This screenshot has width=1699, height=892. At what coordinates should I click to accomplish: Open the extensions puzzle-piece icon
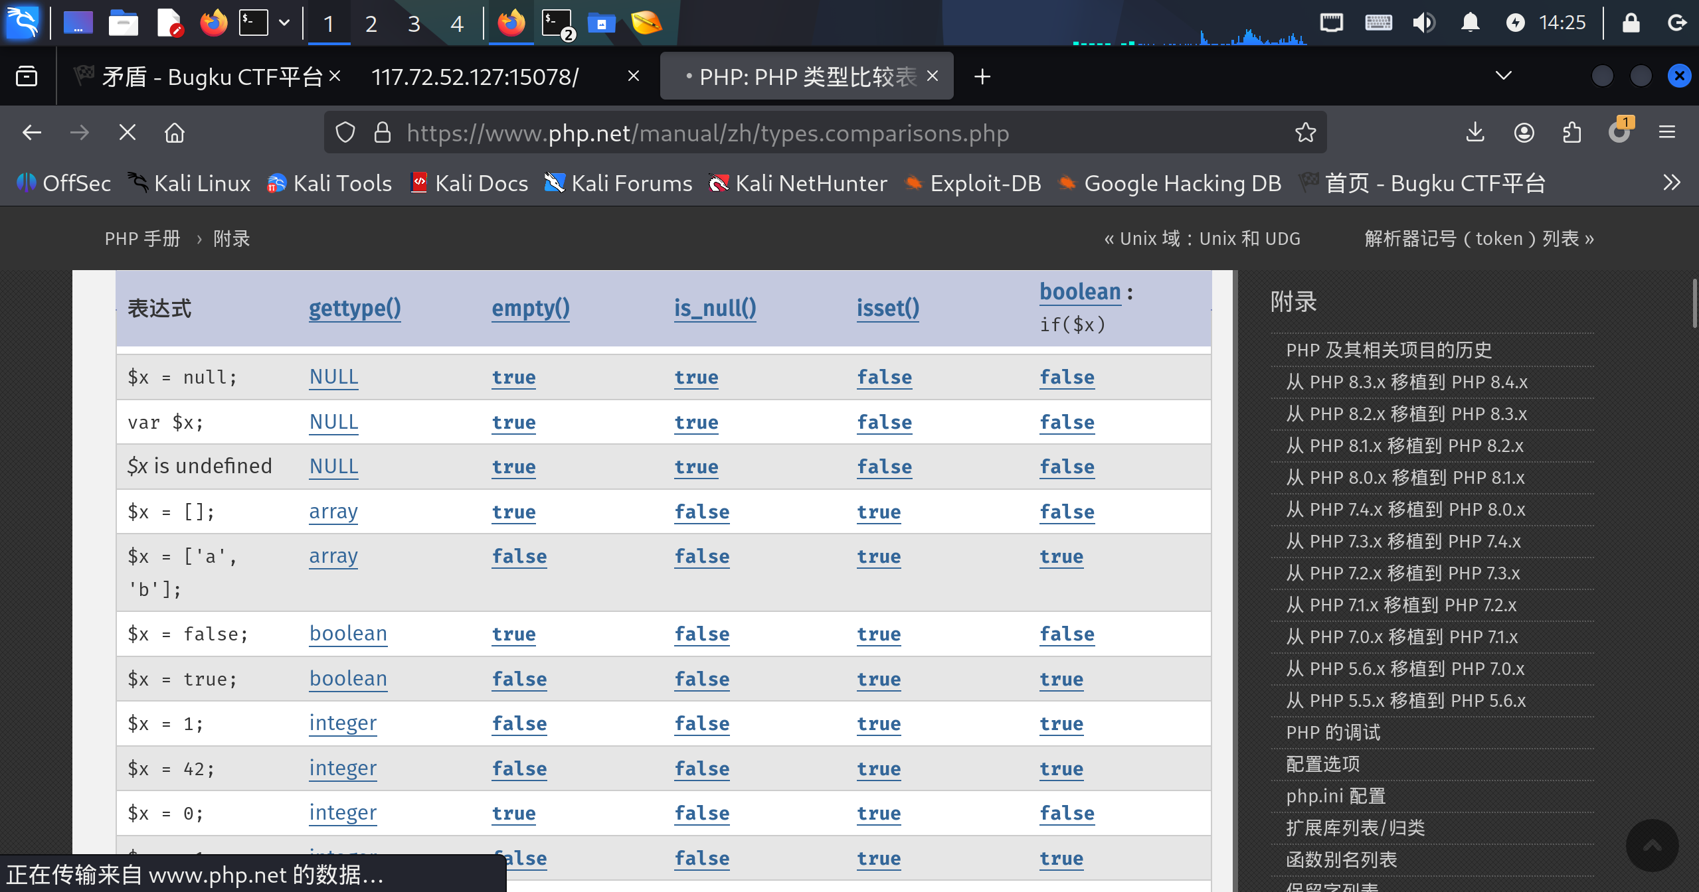1571,133
